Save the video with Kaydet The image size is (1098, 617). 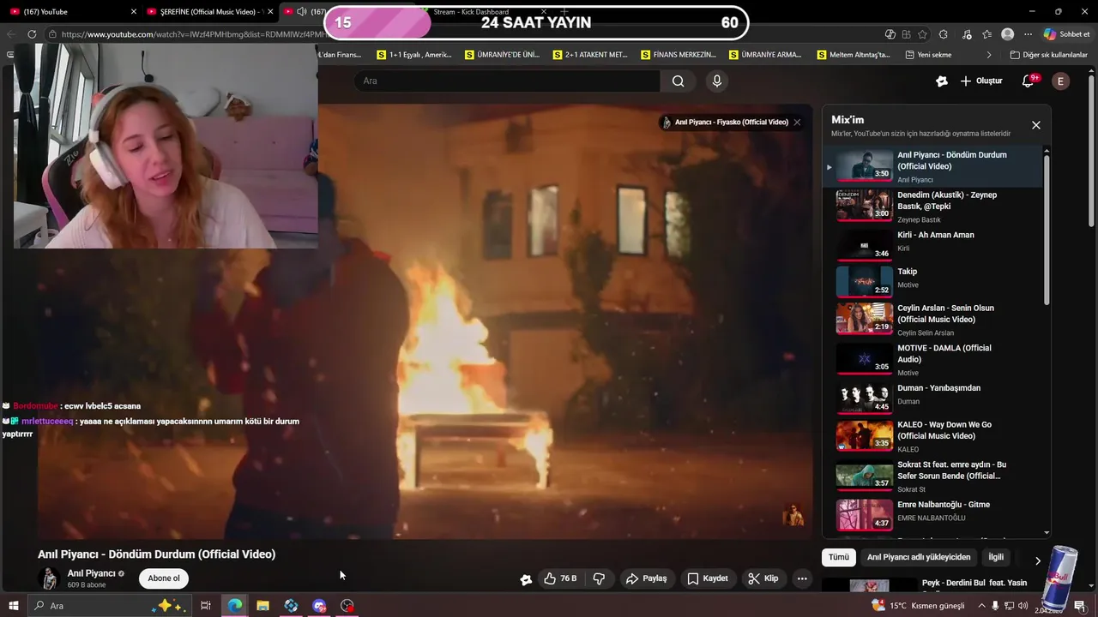click(708, 578)
